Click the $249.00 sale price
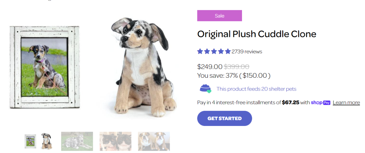365x153 pixels. tap(210, 67)
